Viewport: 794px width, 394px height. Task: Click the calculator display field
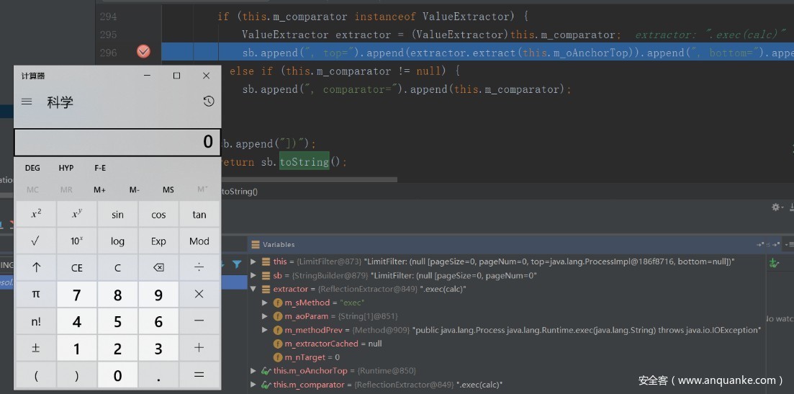117,142
